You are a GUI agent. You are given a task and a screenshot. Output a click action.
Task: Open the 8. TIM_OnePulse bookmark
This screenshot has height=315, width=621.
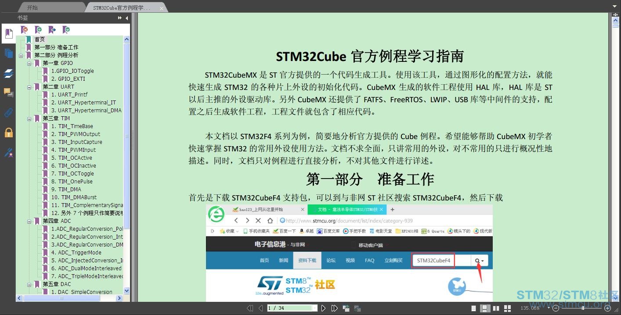tap(72, 182)
